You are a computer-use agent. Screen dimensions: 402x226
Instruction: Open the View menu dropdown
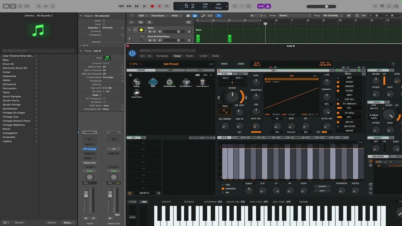(x=176, y=15)
